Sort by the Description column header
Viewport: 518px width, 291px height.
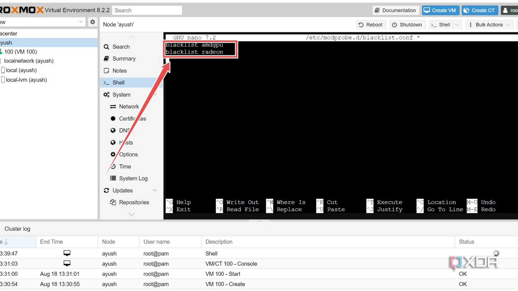328,242
